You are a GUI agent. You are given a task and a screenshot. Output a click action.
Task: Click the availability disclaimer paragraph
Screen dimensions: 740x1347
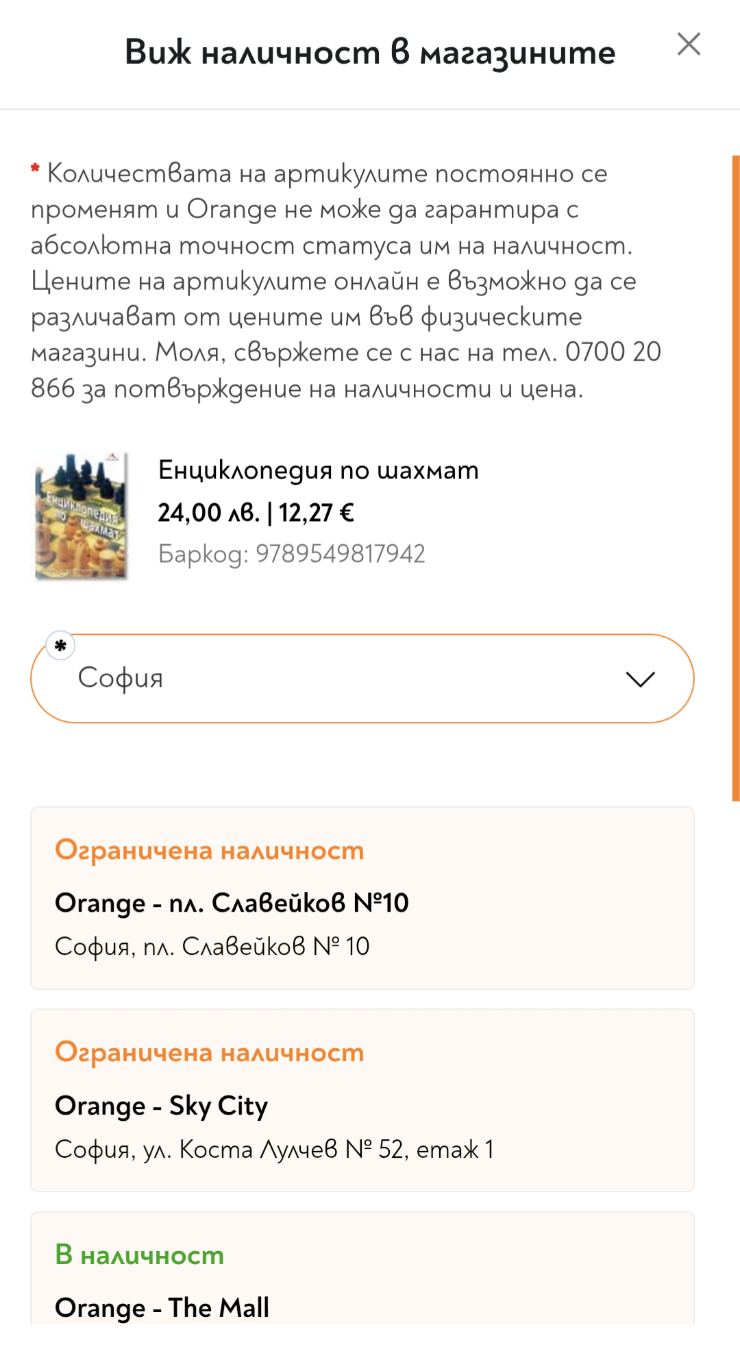pos(343,281)
